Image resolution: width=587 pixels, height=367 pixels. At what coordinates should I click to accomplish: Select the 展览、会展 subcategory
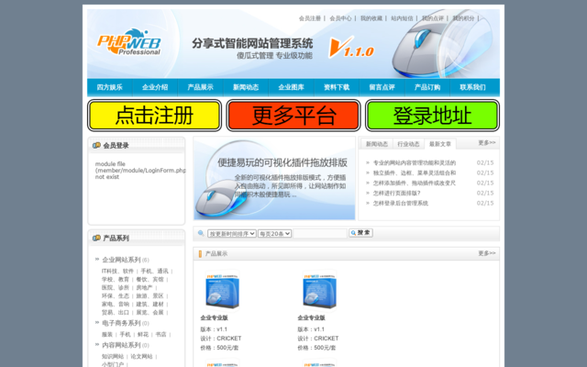(150, 312)
